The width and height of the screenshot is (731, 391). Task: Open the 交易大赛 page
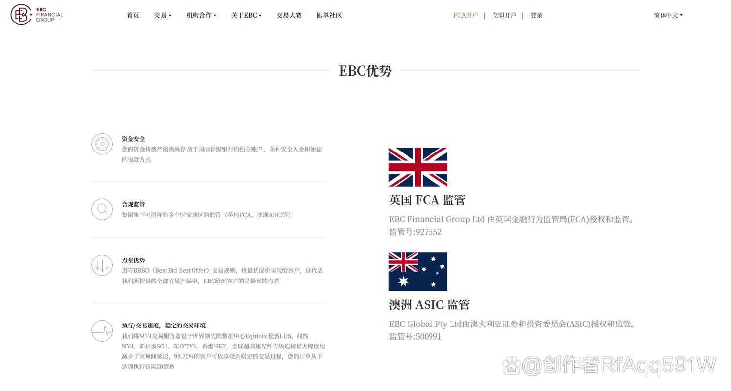(x=288, y=15)
